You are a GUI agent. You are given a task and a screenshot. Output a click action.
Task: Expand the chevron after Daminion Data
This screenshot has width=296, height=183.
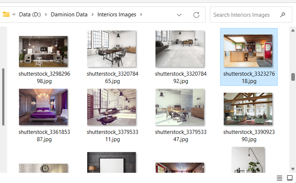92,15
